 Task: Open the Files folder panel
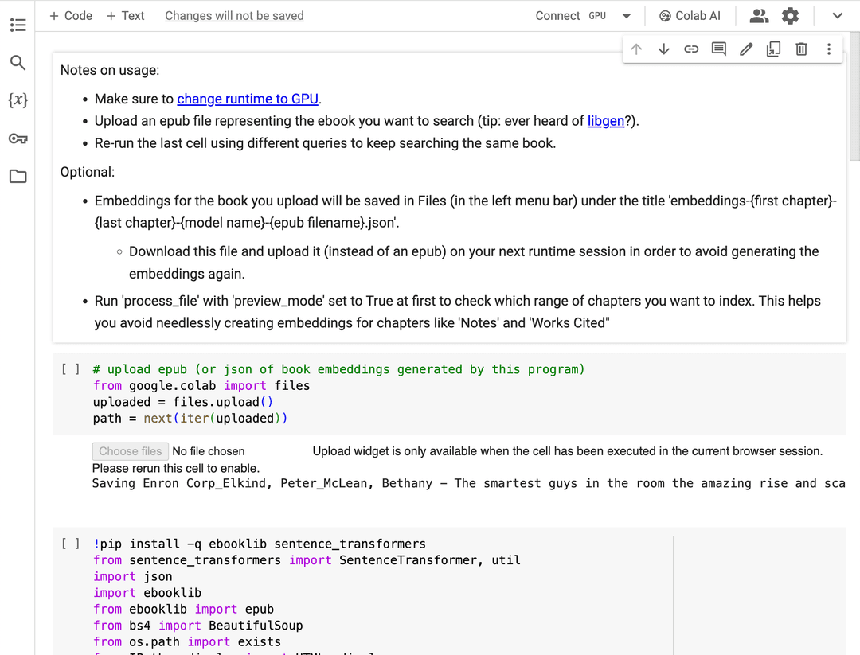point(18,177)
